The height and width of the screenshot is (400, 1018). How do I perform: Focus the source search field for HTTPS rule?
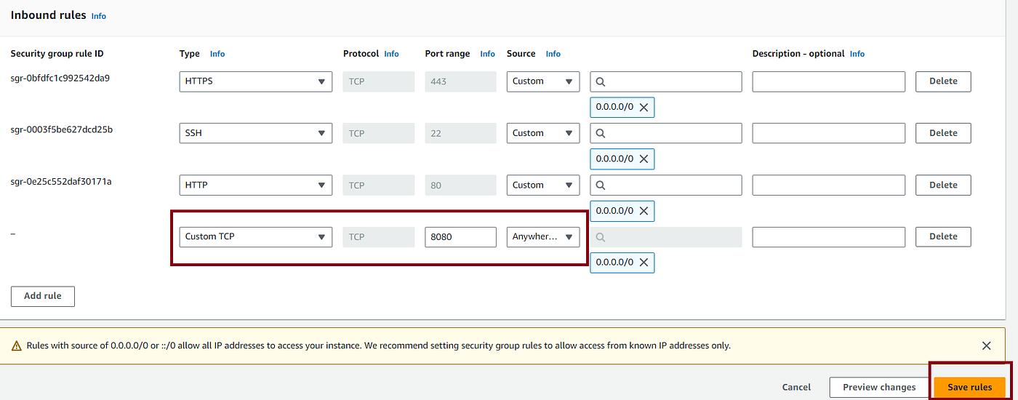coord(666,81)
